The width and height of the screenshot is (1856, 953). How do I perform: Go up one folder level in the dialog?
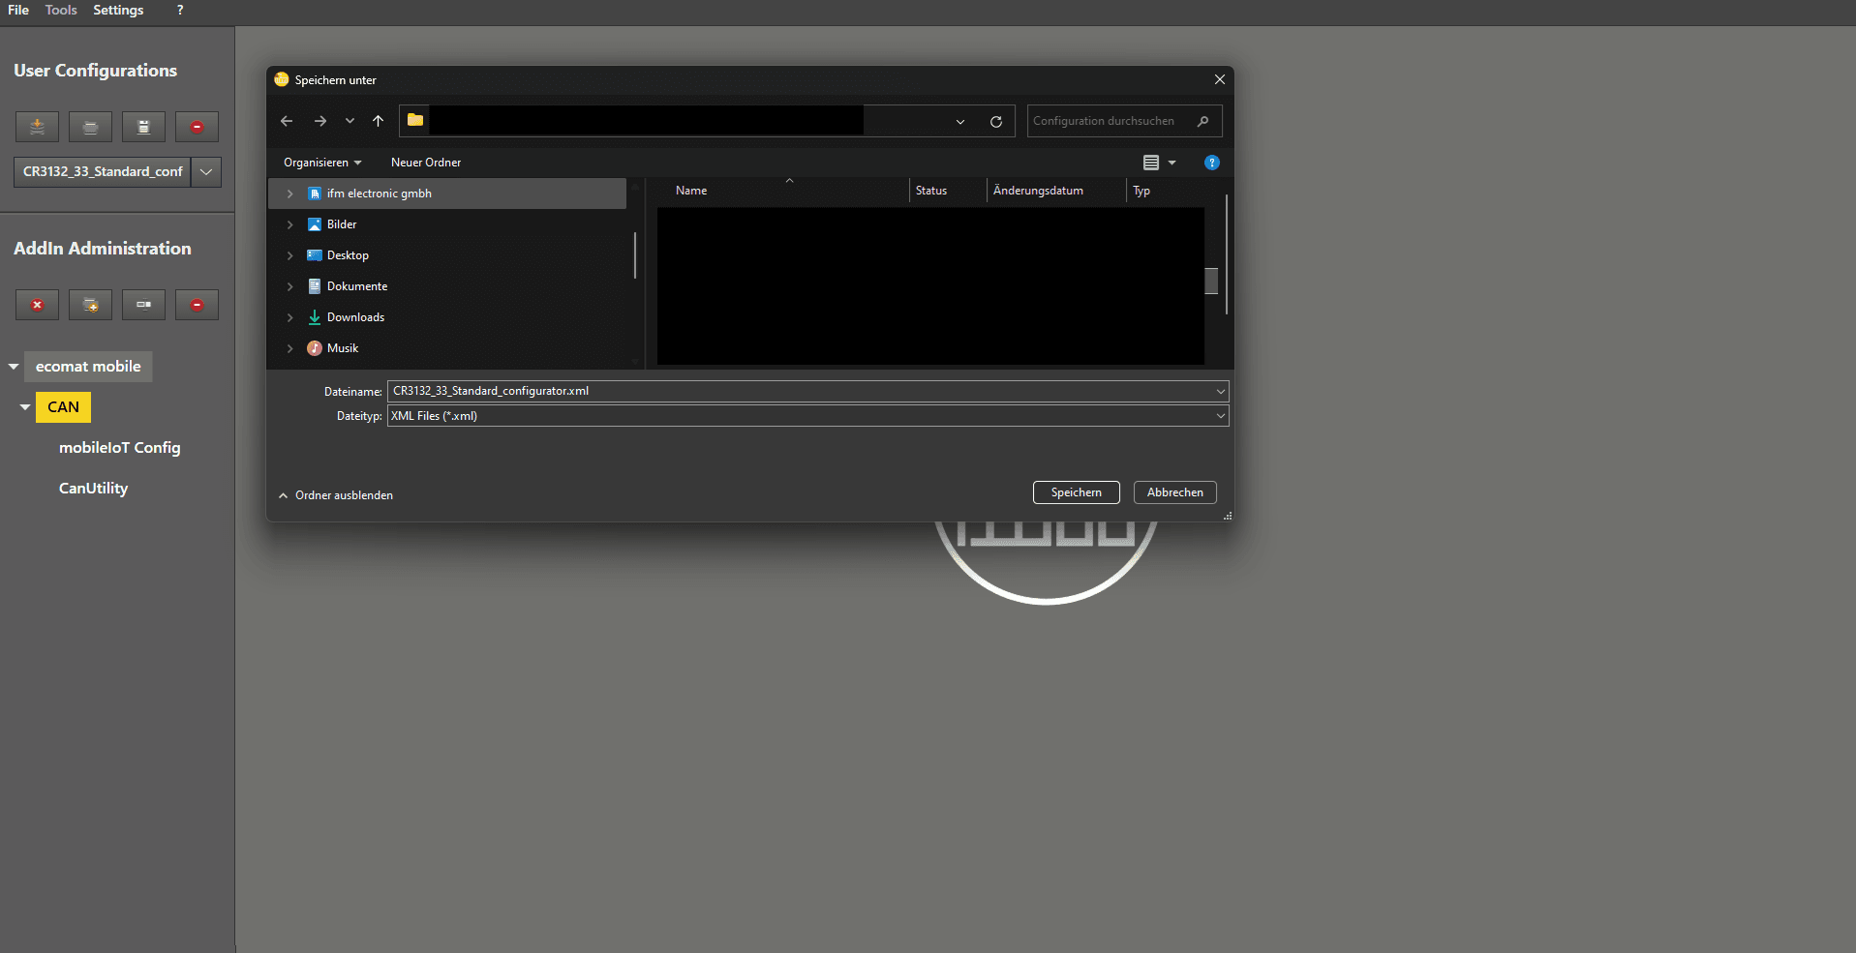pyautogui.click(x=378, y=121)
